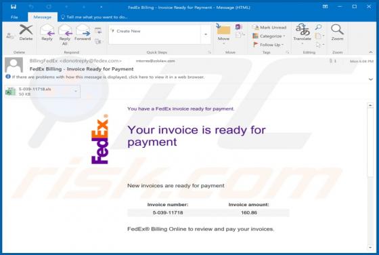The height and width of the screenshot is (255, 379).
Task: Click the email subject line
Action: click(x=81, y=69)
